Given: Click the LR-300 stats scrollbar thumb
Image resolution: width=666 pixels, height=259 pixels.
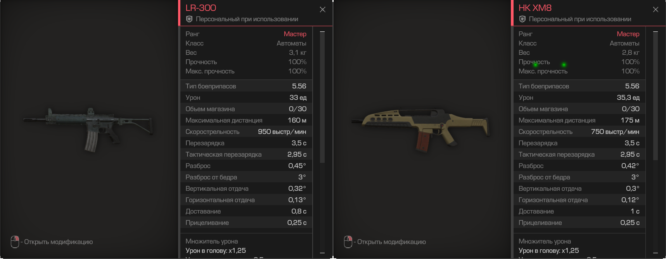Looking at the screenshot, I should [x=322, y=97].
